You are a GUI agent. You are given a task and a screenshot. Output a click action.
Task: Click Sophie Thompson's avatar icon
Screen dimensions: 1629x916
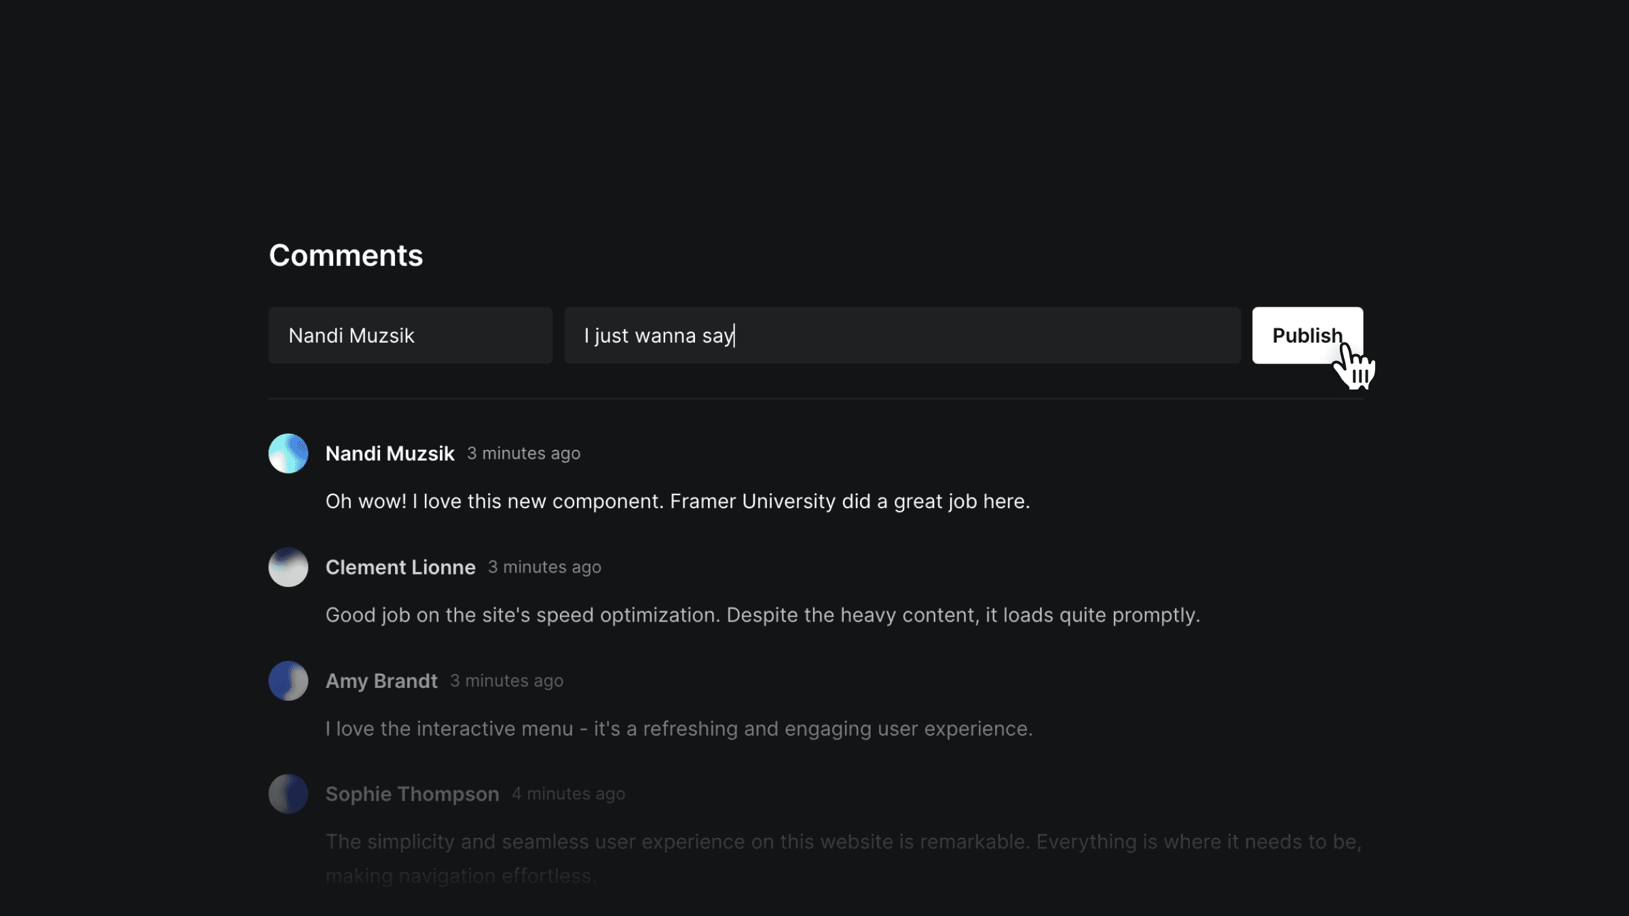[x=288, y=793]
